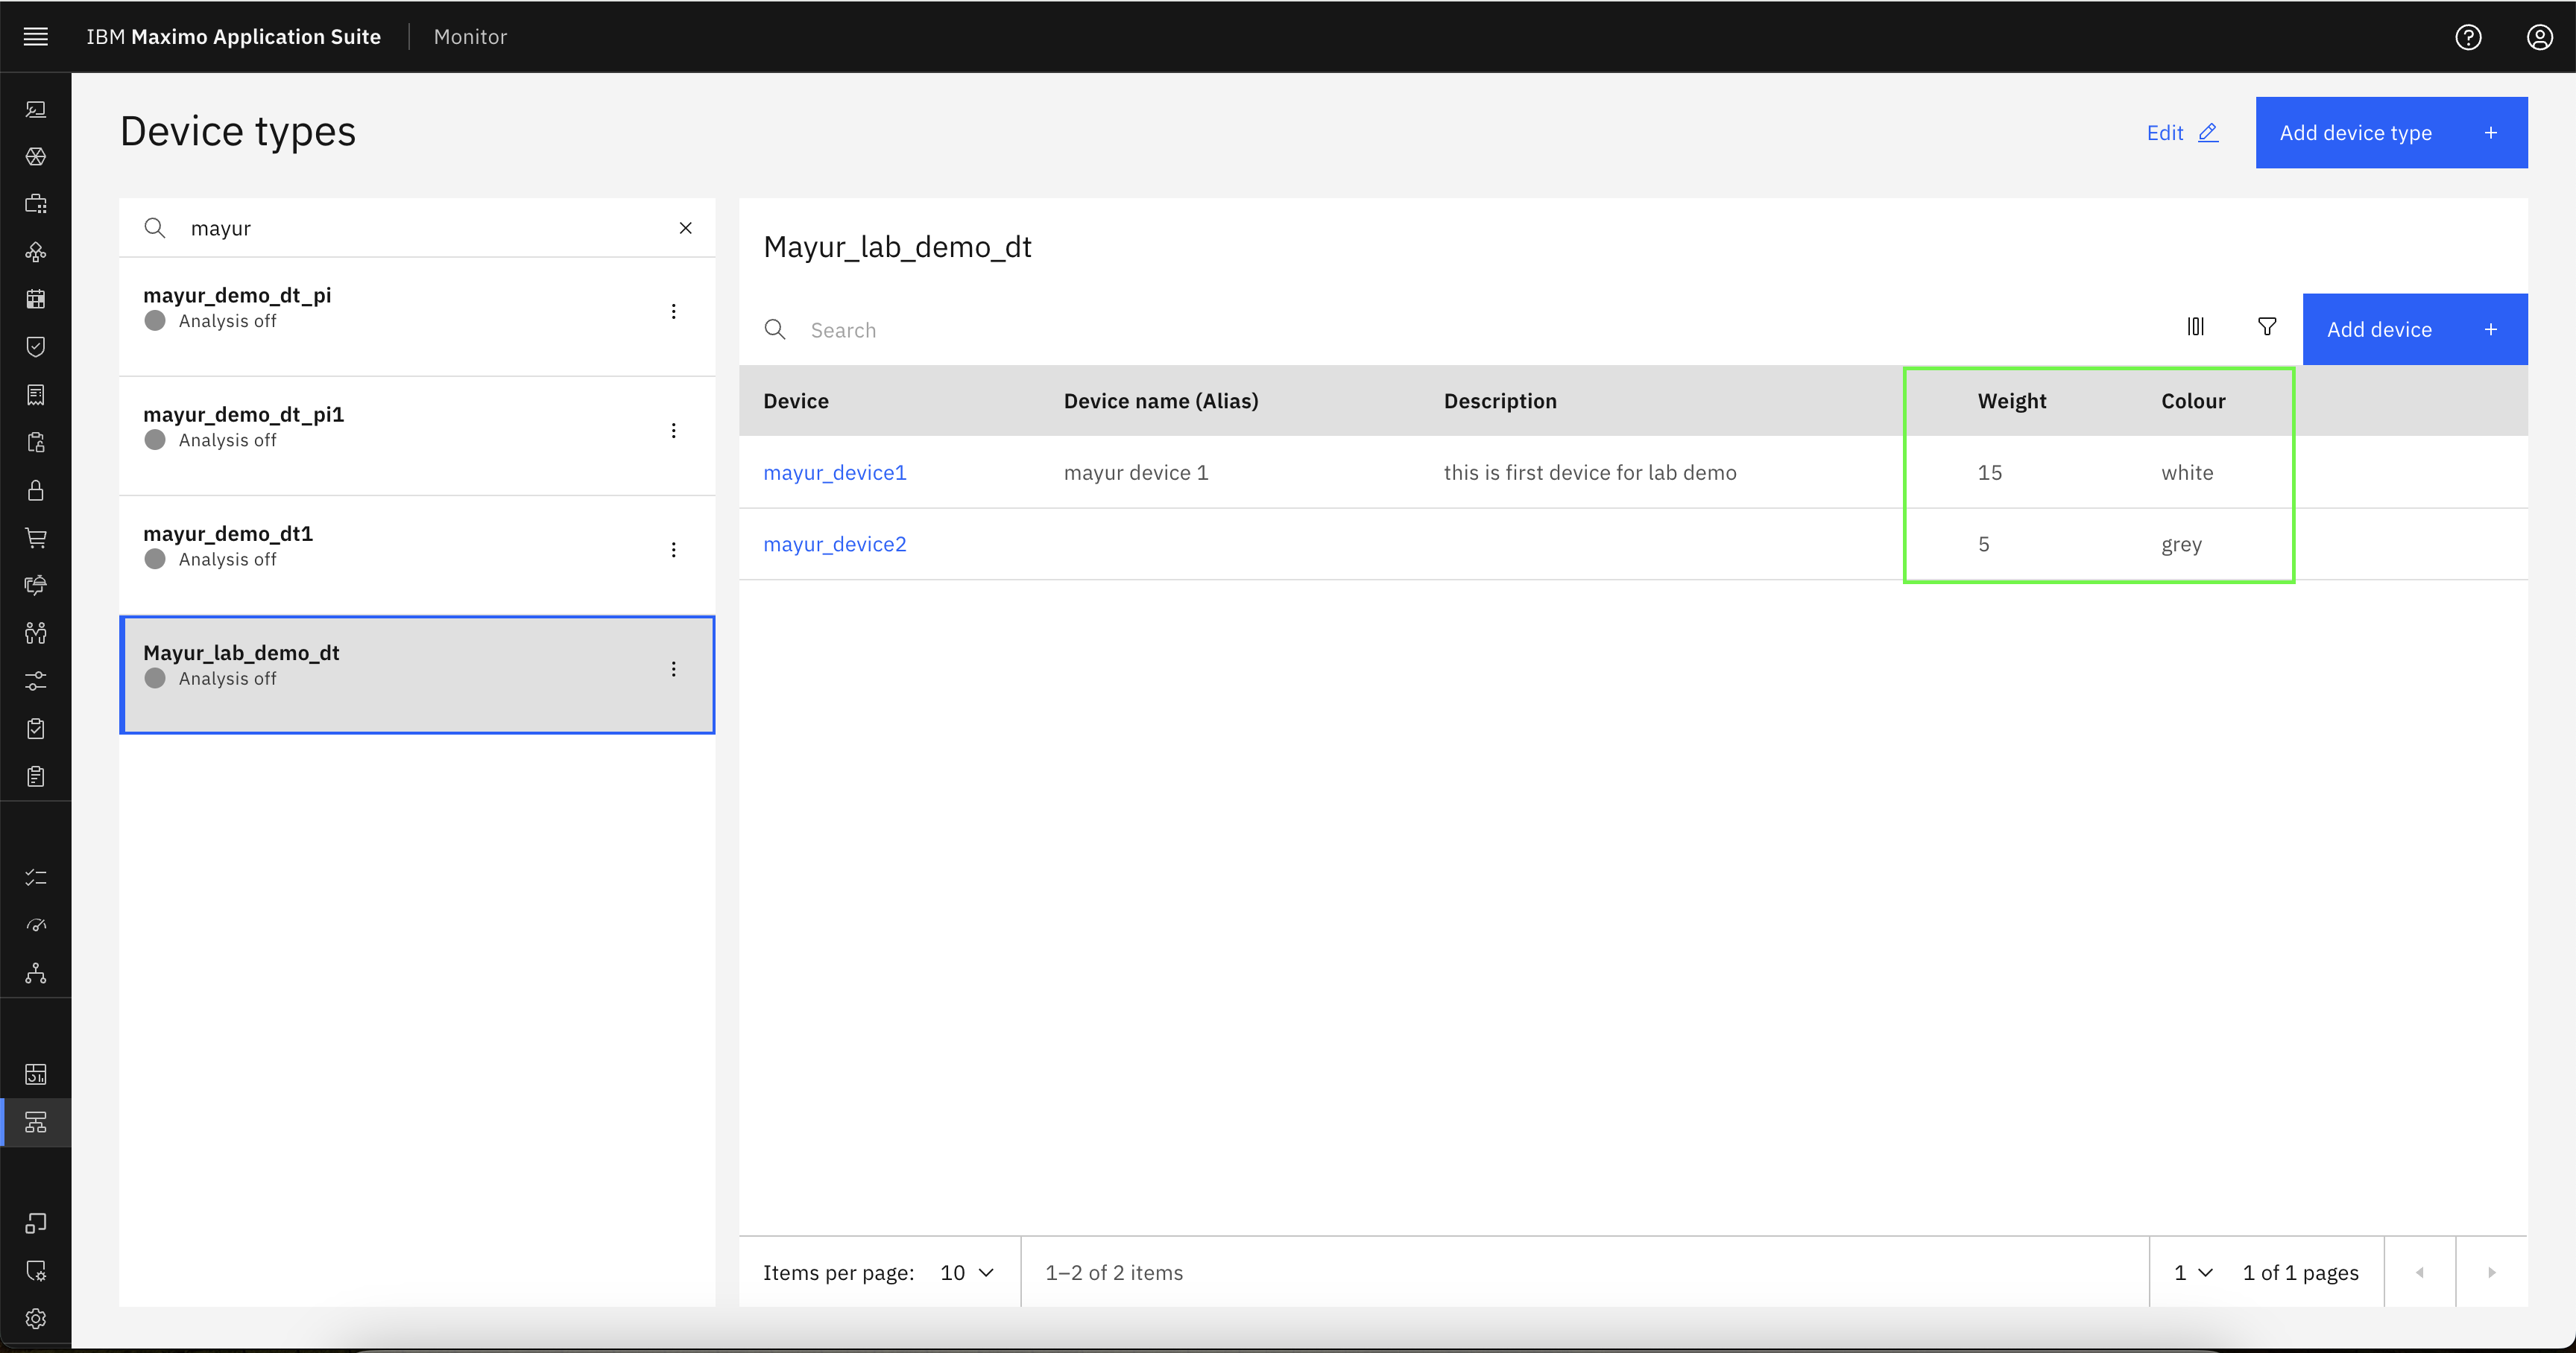Click the column settings icon above table

click(2195, 327)
